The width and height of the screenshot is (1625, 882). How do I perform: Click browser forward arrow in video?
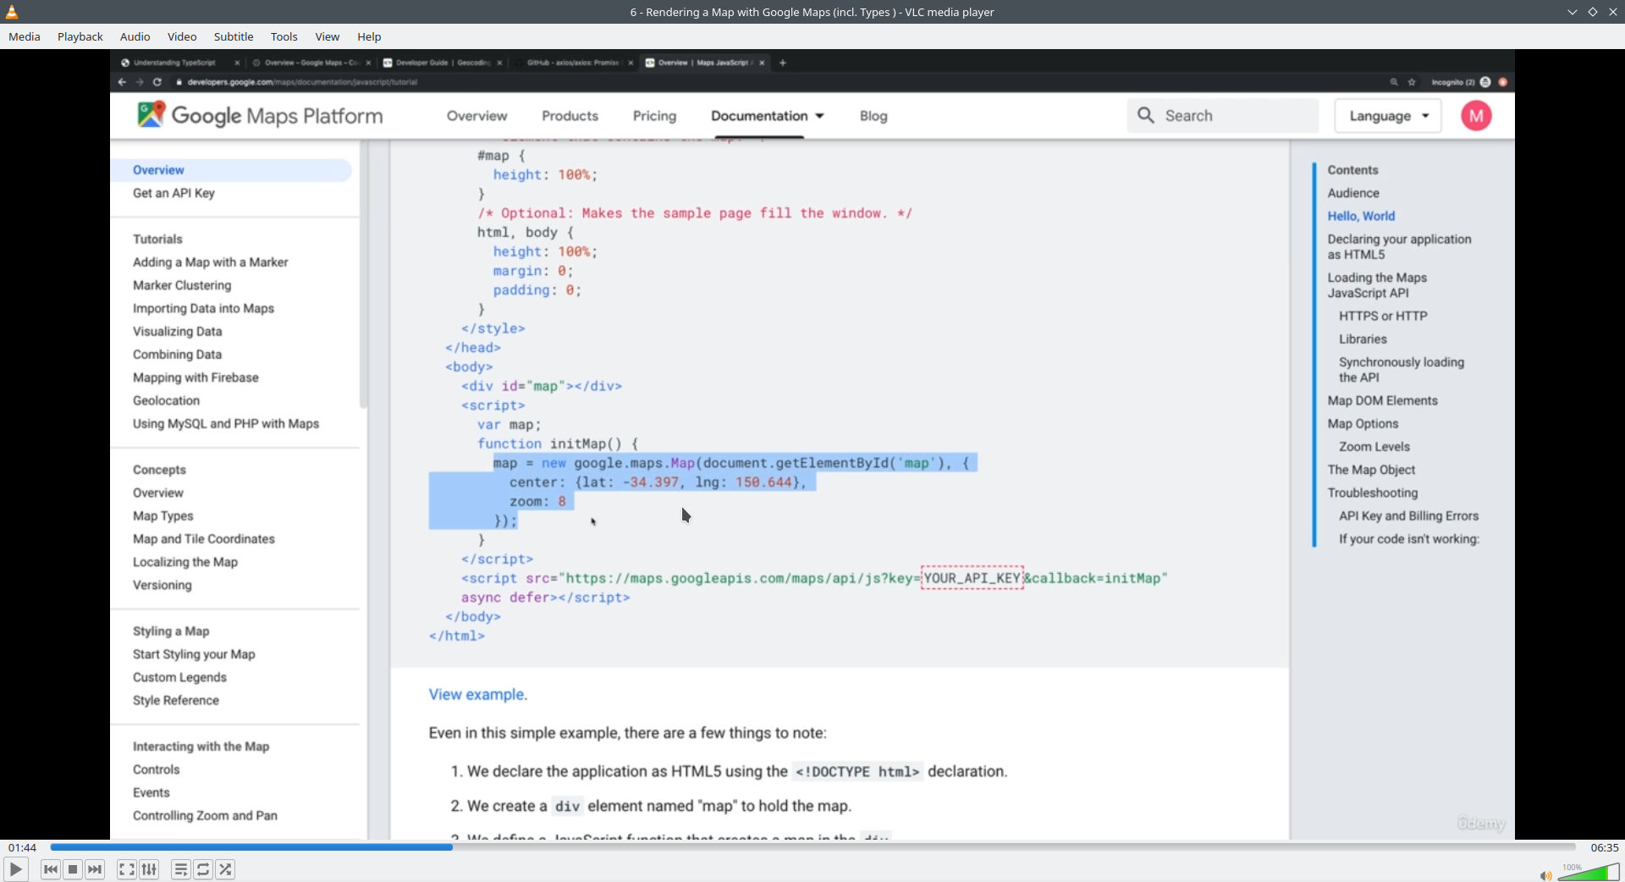[140, 82]
